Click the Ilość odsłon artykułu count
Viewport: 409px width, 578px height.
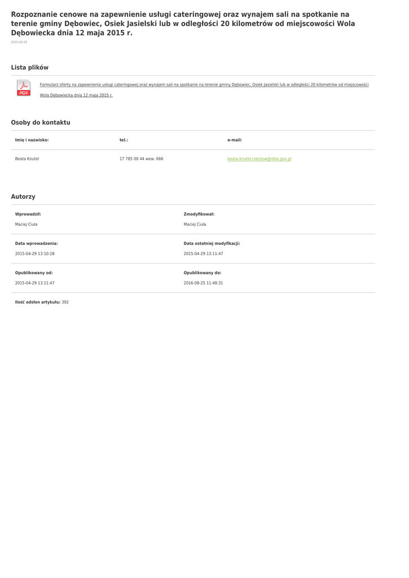click(65, 302)
